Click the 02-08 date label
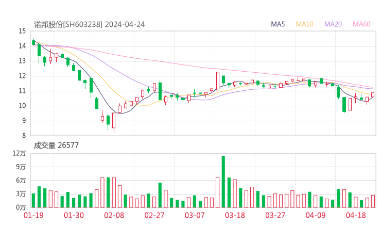Screen dimensions: 381x227 tap(114, 215)
